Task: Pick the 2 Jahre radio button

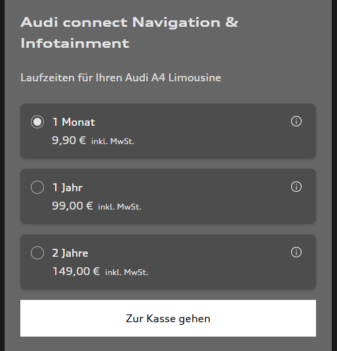Action: click(x=37, y=253)
